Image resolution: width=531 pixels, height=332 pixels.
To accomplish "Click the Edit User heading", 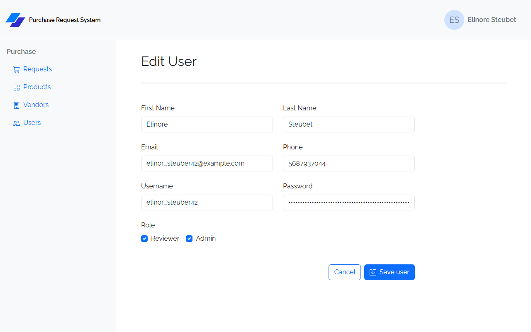I will tap(169, 61).
